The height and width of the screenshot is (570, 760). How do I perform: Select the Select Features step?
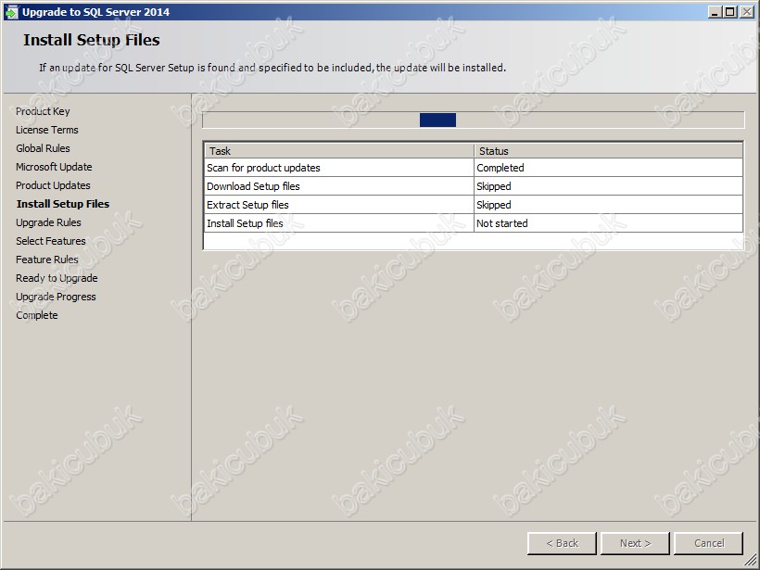pos(50,241)
